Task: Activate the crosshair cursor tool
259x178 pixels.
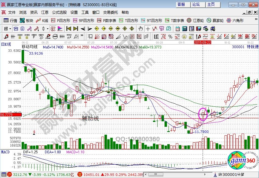Action: pos(148,29)
